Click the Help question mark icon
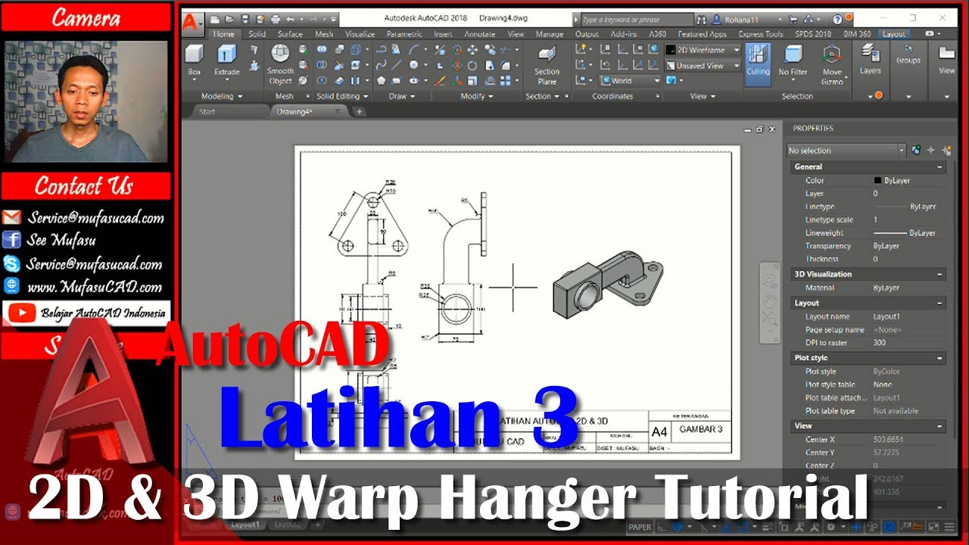This screenshot has width=969, height=545. pyautogui.click(x=838, y=19)
